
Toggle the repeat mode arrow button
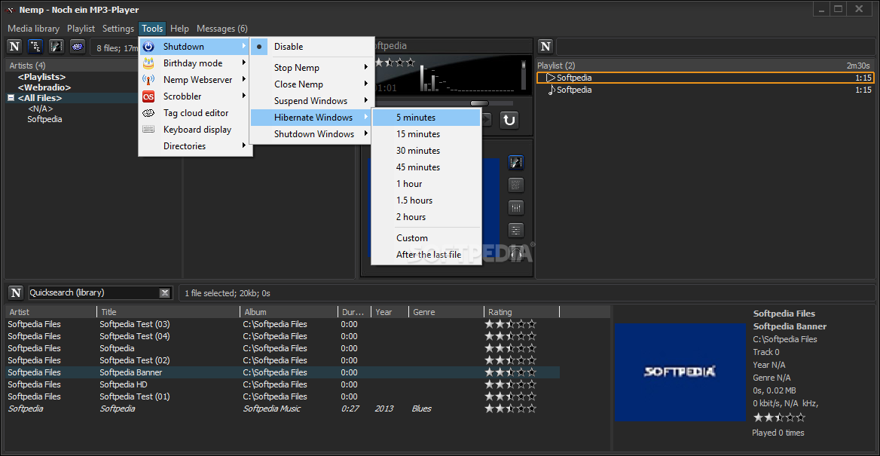pos(509,120)
